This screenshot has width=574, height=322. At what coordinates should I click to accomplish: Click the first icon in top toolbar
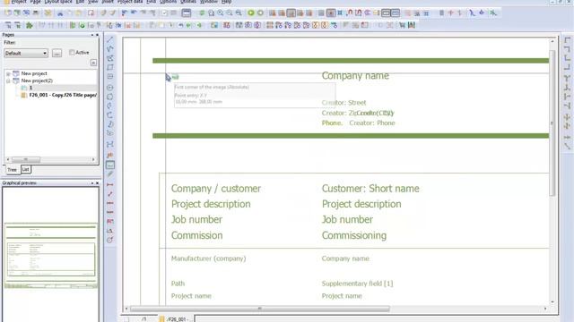[8, 13]
